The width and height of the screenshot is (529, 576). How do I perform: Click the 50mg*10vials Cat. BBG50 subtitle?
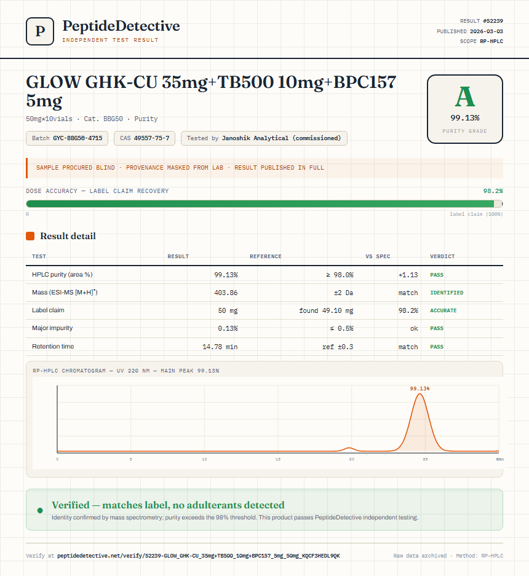click(92, 119)
